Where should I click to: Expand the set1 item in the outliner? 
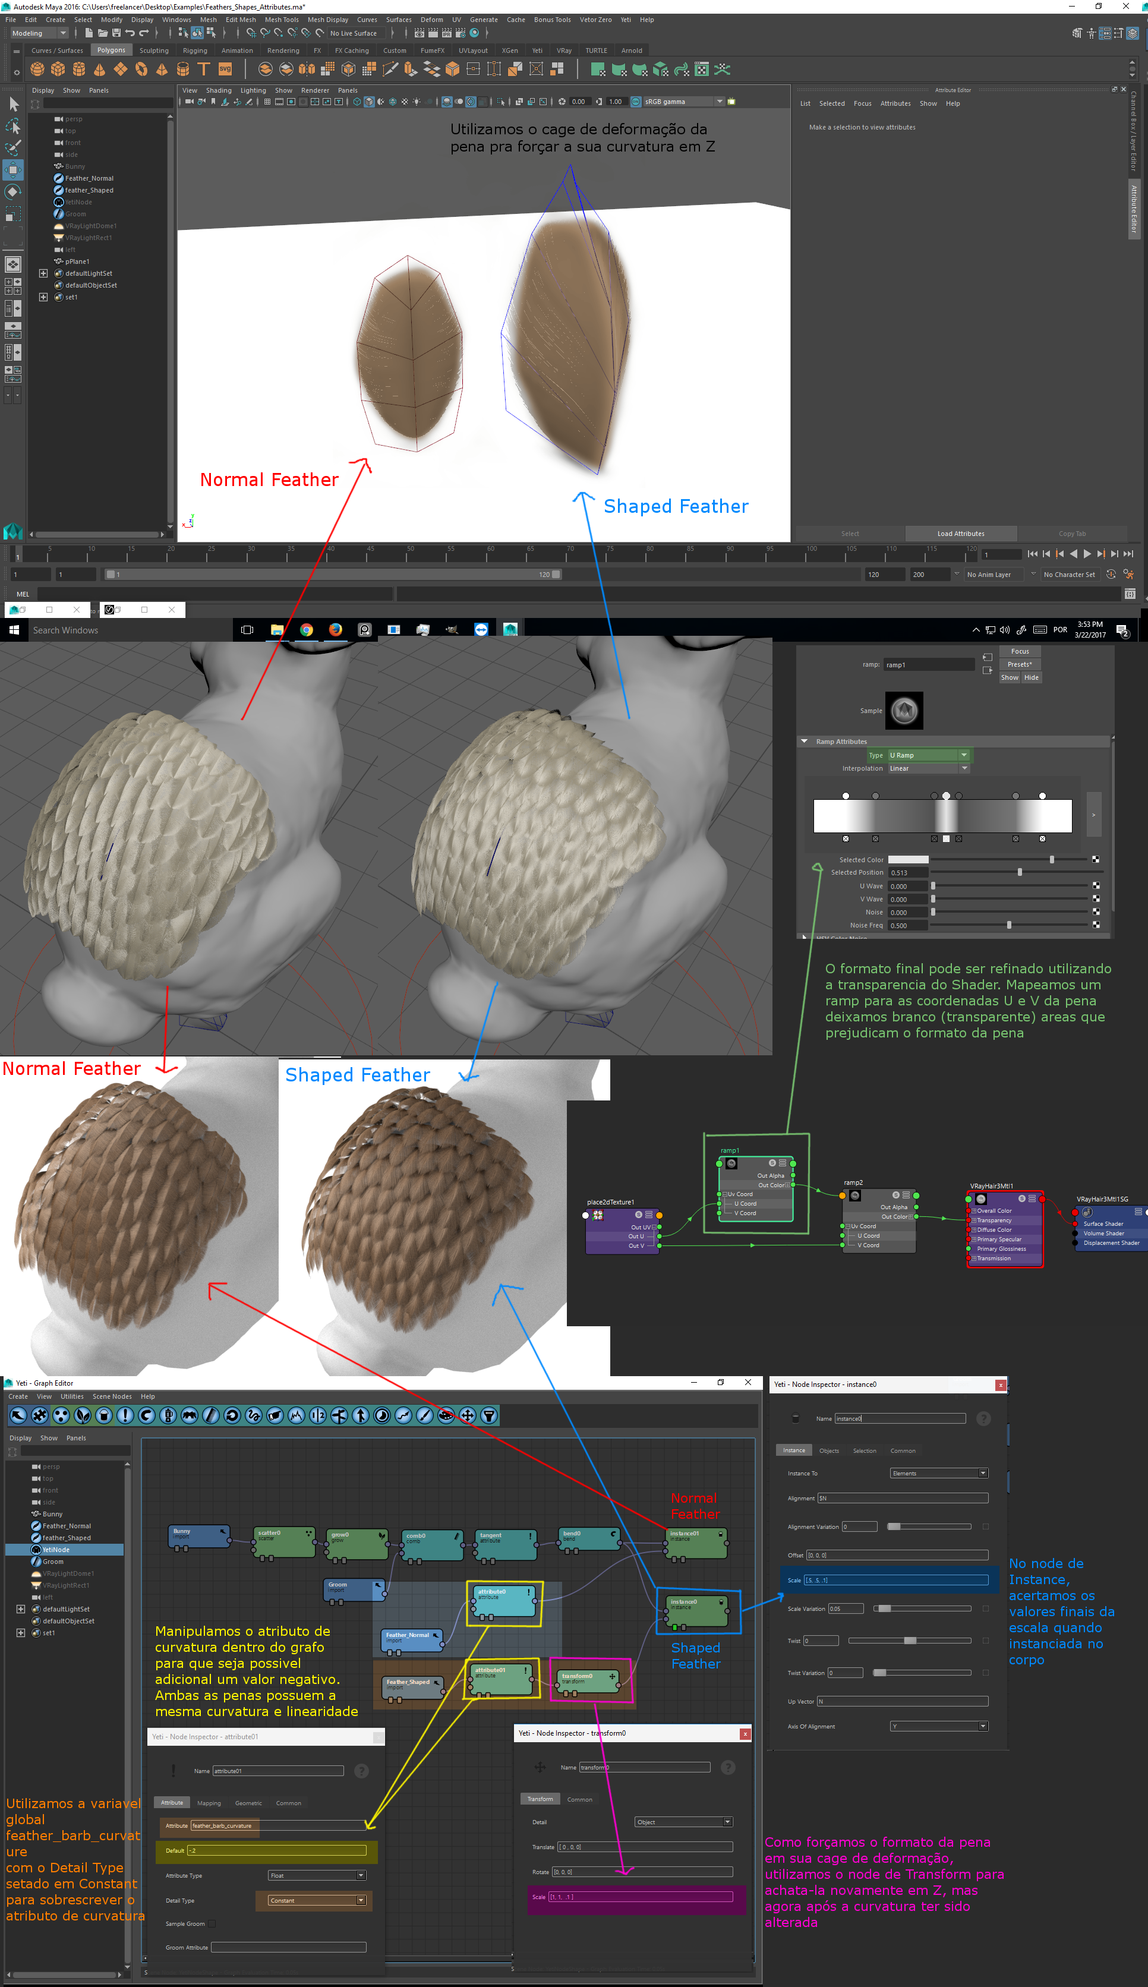[43, 297]
